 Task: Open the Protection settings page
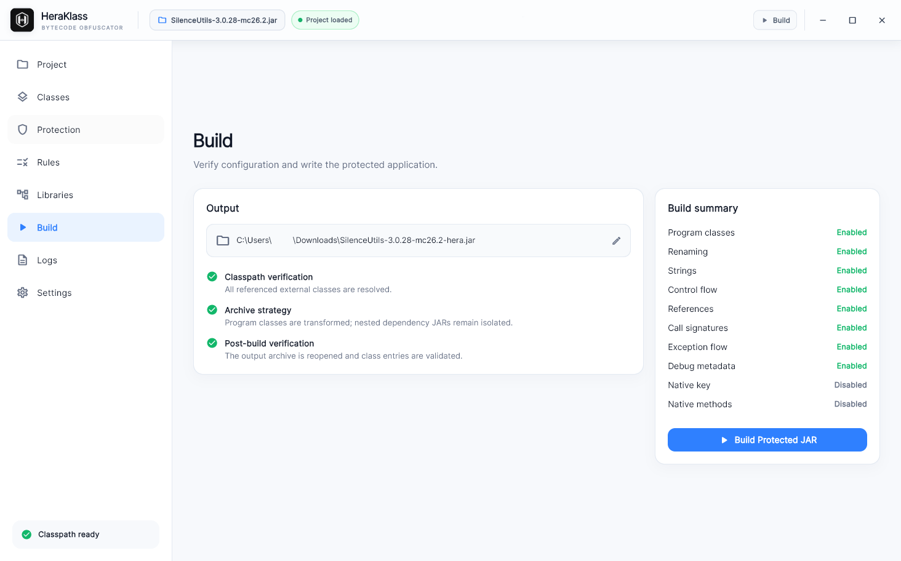pos(86,130)
